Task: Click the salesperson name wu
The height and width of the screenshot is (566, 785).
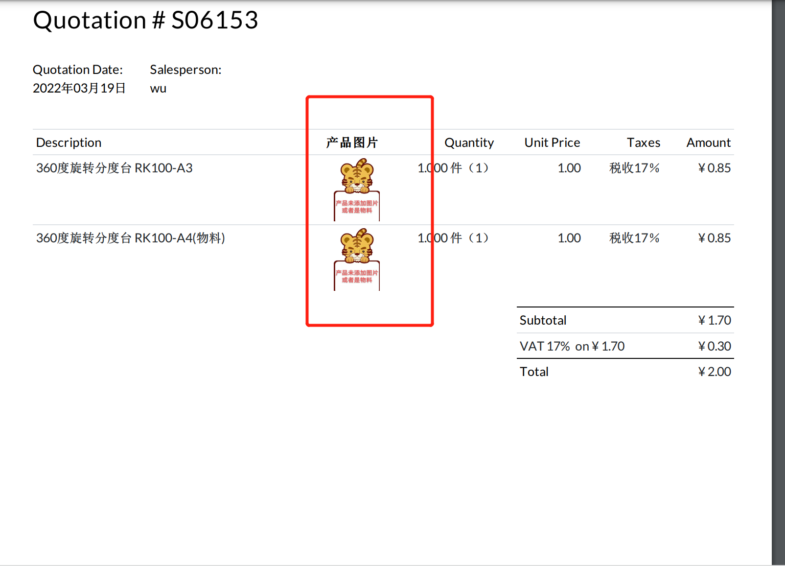Action: coord(158,88)
